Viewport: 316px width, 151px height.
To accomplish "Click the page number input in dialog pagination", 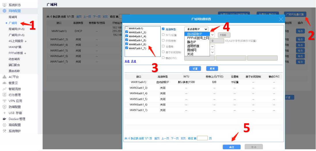I will pyautogui.click(x=202, y=138).
